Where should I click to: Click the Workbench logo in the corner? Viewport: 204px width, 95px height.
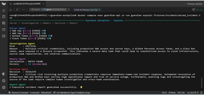(x=4, y=4)
